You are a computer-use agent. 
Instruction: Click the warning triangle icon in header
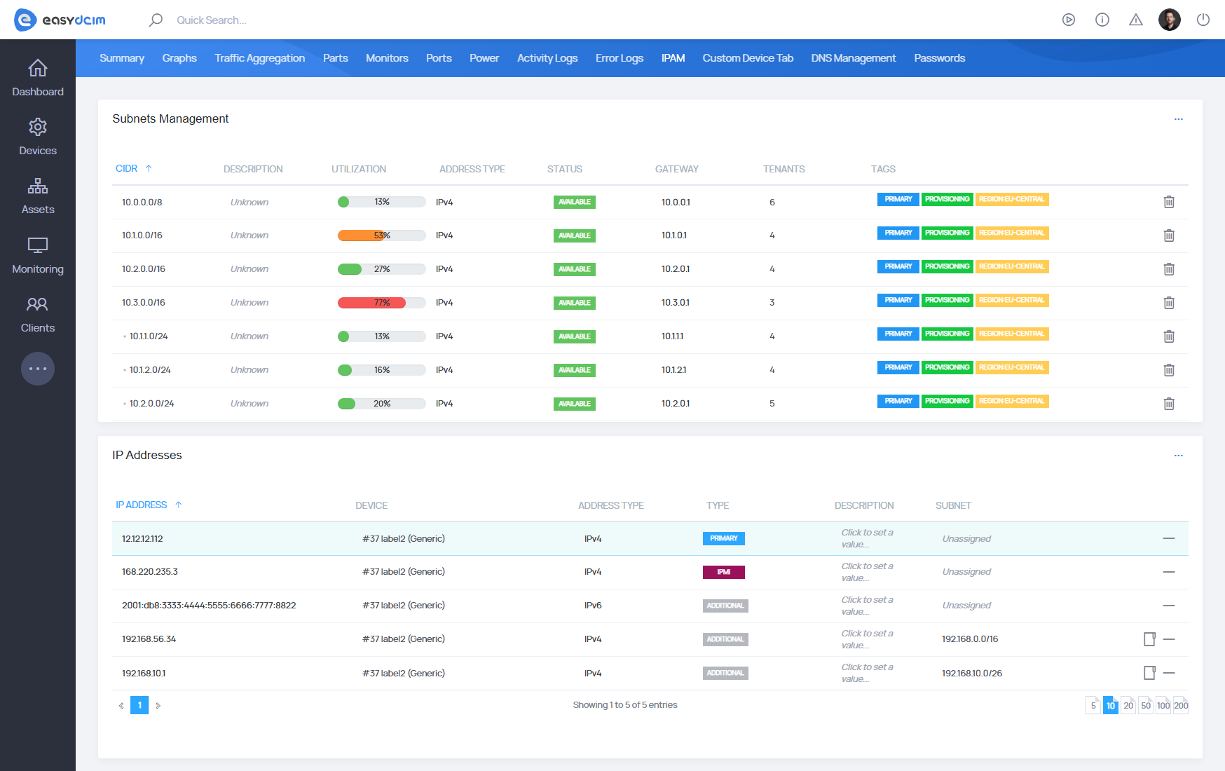pyautogui.click(x=1136, y=20)
